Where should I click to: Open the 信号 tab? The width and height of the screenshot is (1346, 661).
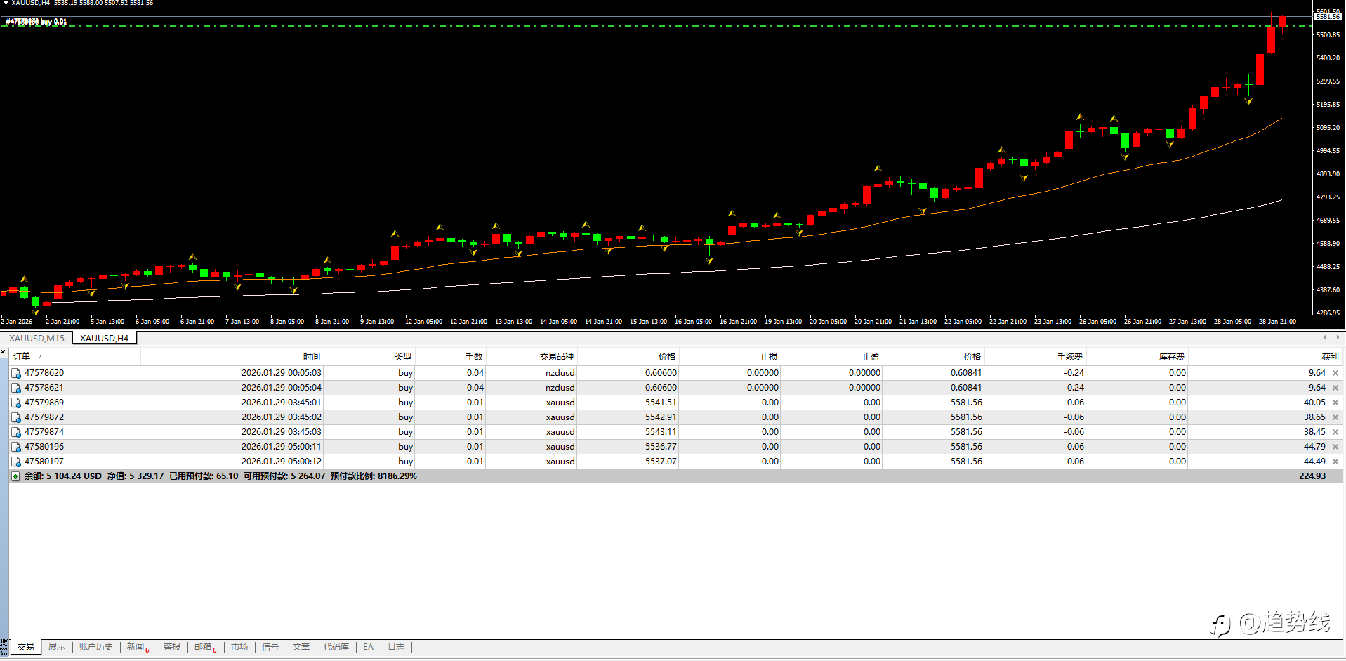pos(270,647)
